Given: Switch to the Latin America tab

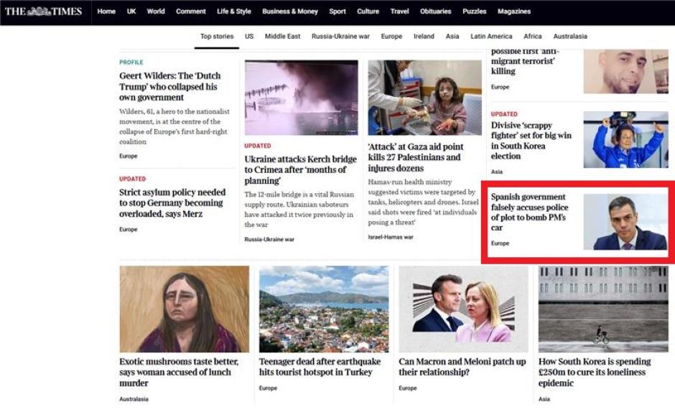Looking at the screenshot, I should (491, 37).
